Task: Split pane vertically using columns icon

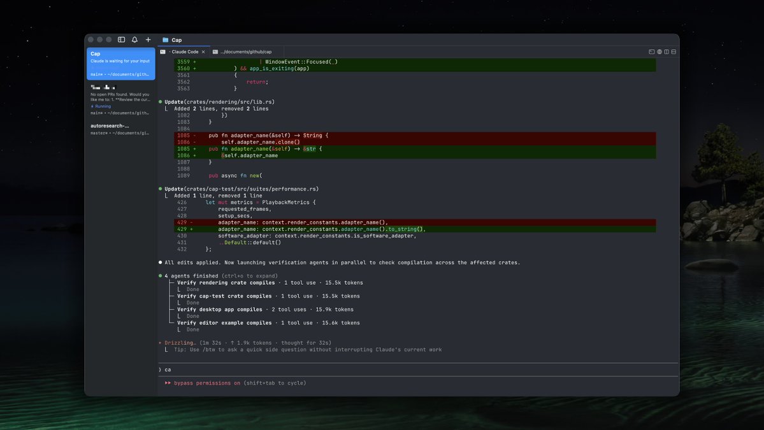Action: pos(667,52)
